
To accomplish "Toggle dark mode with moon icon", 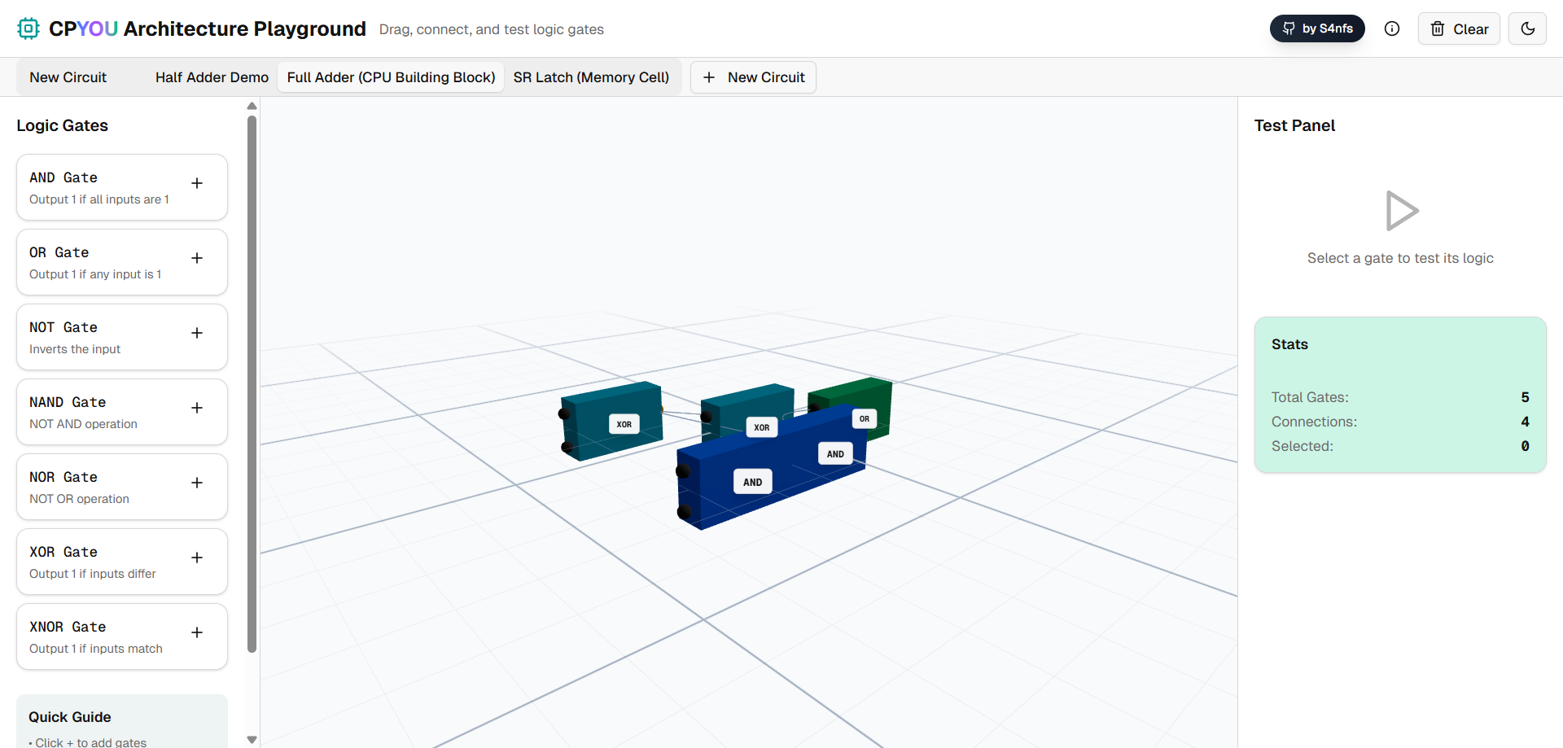I will [x=1527, y=29].
